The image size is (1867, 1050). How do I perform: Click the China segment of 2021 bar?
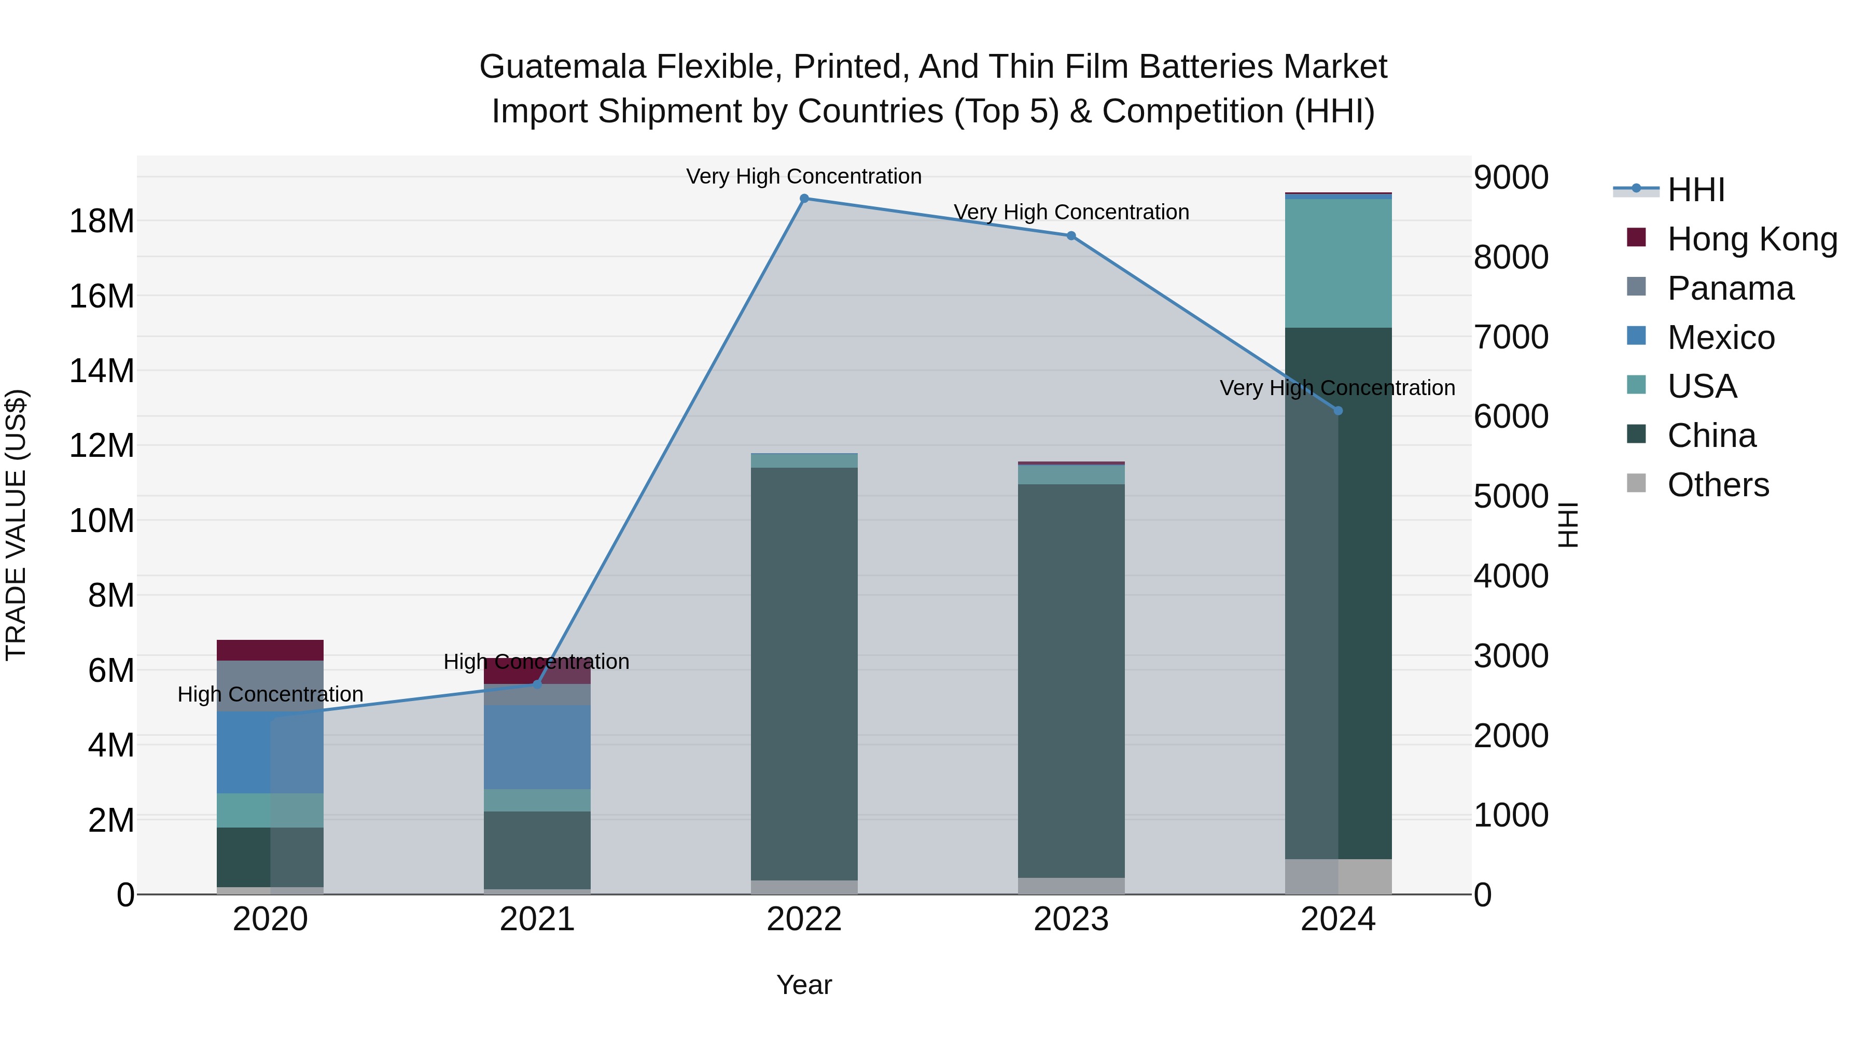click(x=537, y=850)
